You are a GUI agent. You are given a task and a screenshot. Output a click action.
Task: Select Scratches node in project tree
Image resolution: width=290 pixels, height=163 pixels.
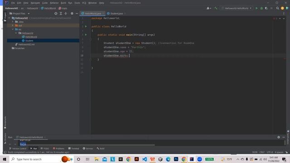(x=18, y=48)
